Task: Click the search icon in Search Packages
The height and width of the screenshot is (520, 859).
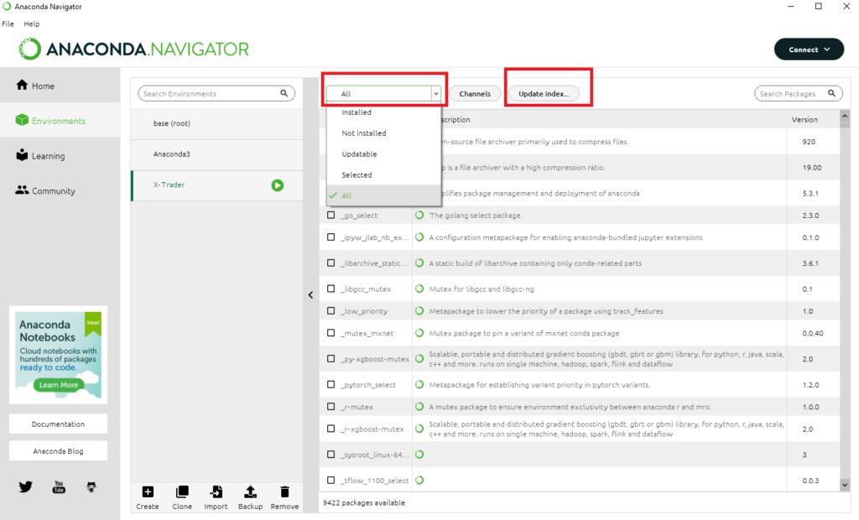Action: tap(831, 93)
